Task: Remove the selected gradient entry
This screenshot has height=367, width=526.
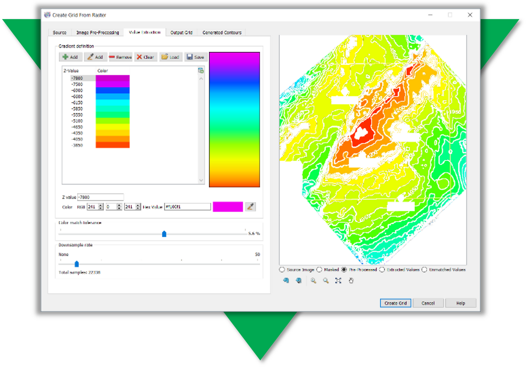Action: tap(120, 56)
